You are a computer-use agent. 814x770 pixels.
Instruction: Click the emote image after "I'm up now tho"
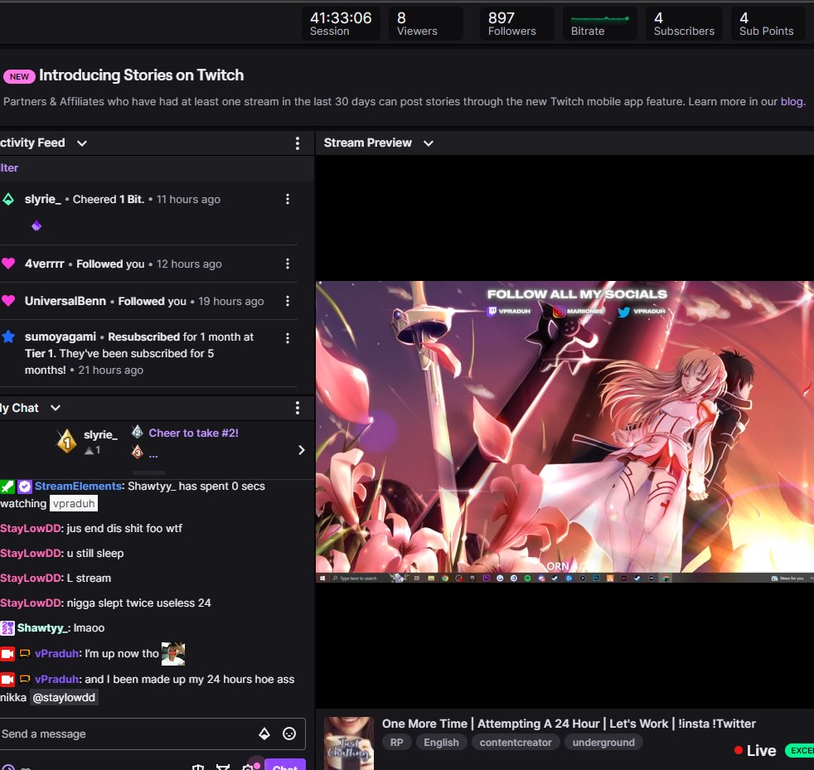click(x=173, y=654)
